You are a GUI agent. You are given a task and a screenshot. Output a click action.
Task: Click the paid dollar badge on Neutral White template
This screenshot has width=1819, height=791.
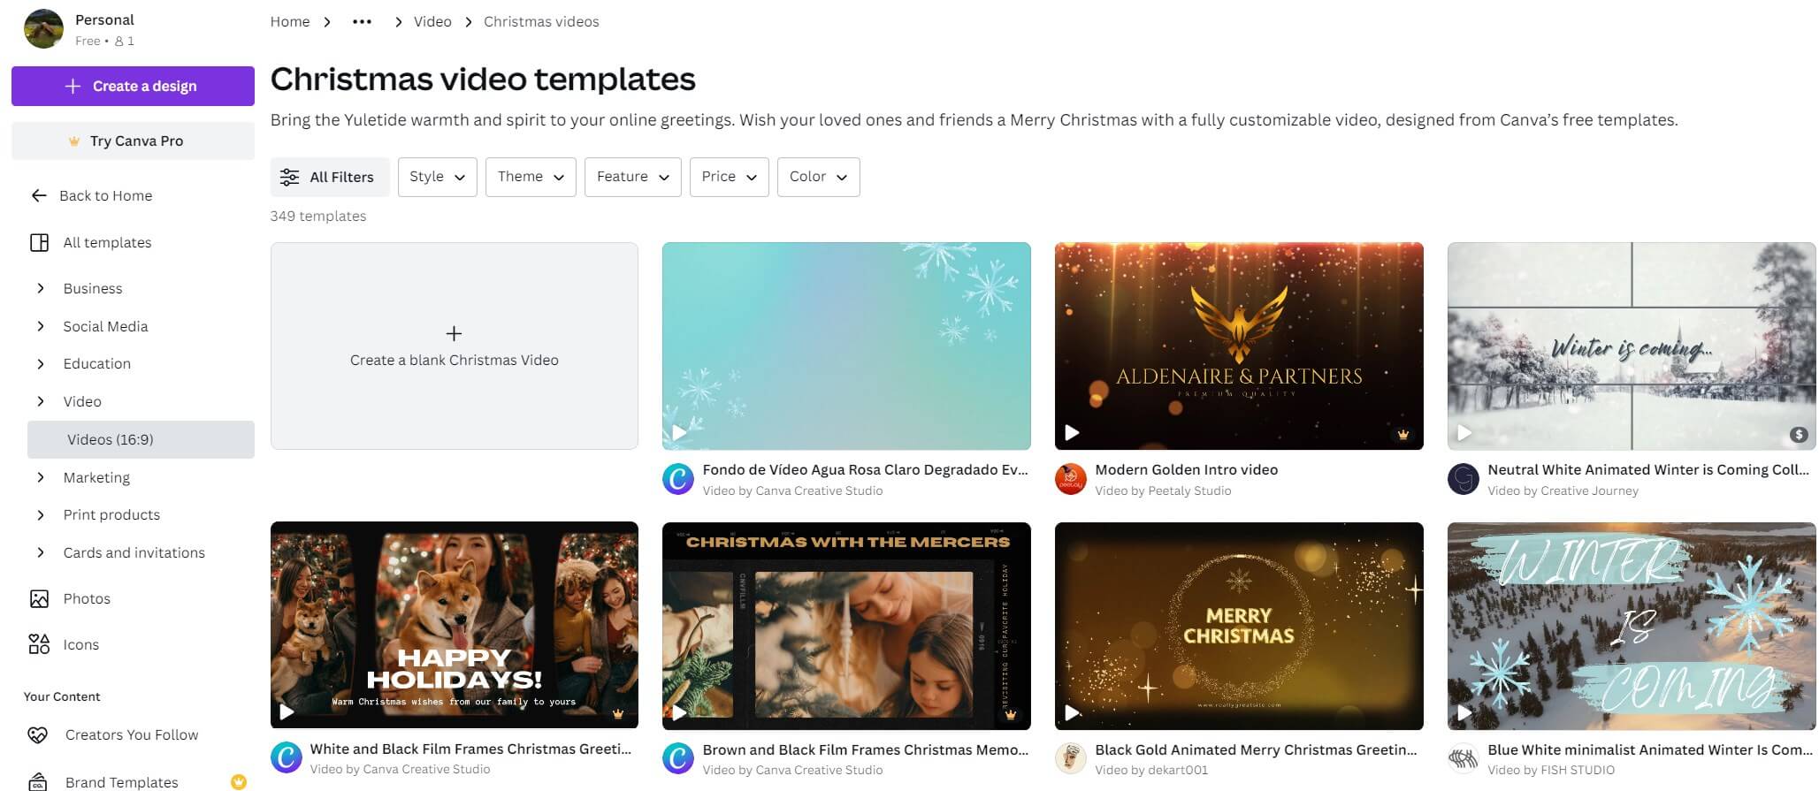tap(1799, 434)
